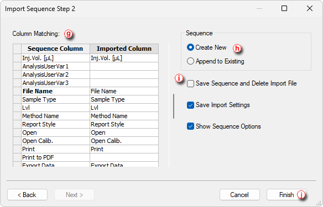Select the imported column cell for File Name
Screen dimensions: 323x207
pos(124,91)
